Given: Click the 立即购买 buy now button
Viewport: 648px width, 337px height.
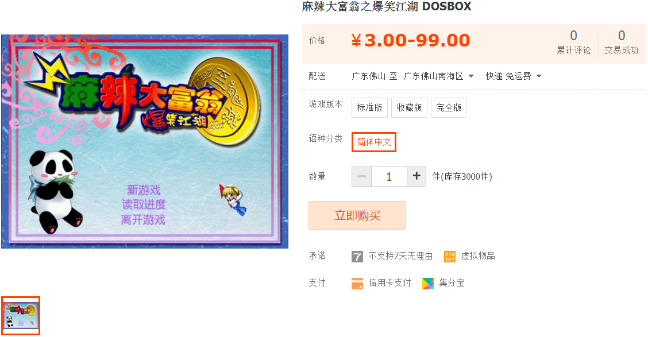Looking at the screenshot, I should pos(357,215).
